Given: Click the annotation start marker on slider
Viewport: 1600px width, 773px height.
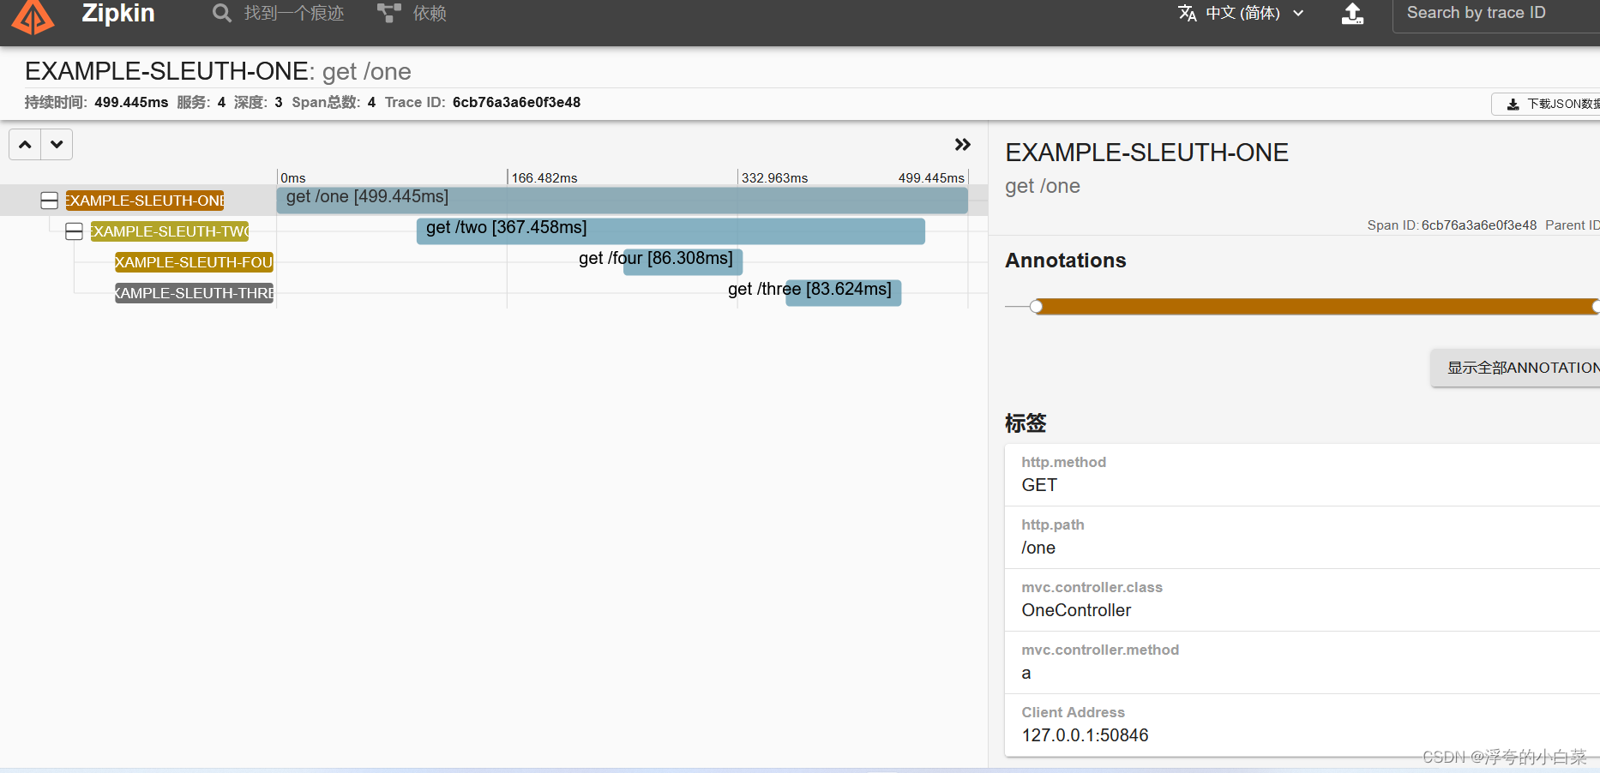Looking at the screenshot, I should point(1036,306).
